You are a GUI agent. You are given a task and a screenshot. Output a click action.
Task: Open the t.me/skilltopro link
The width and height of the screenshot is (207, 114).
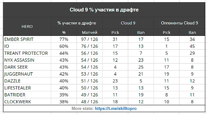tap(117, 108)
